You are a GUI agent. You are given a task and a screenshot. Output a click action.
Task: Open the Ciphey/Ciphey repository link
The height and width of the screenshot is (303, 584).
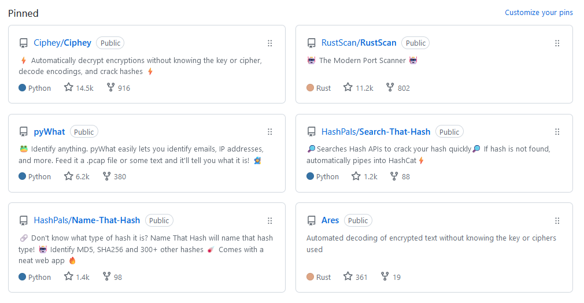(62, 43)
